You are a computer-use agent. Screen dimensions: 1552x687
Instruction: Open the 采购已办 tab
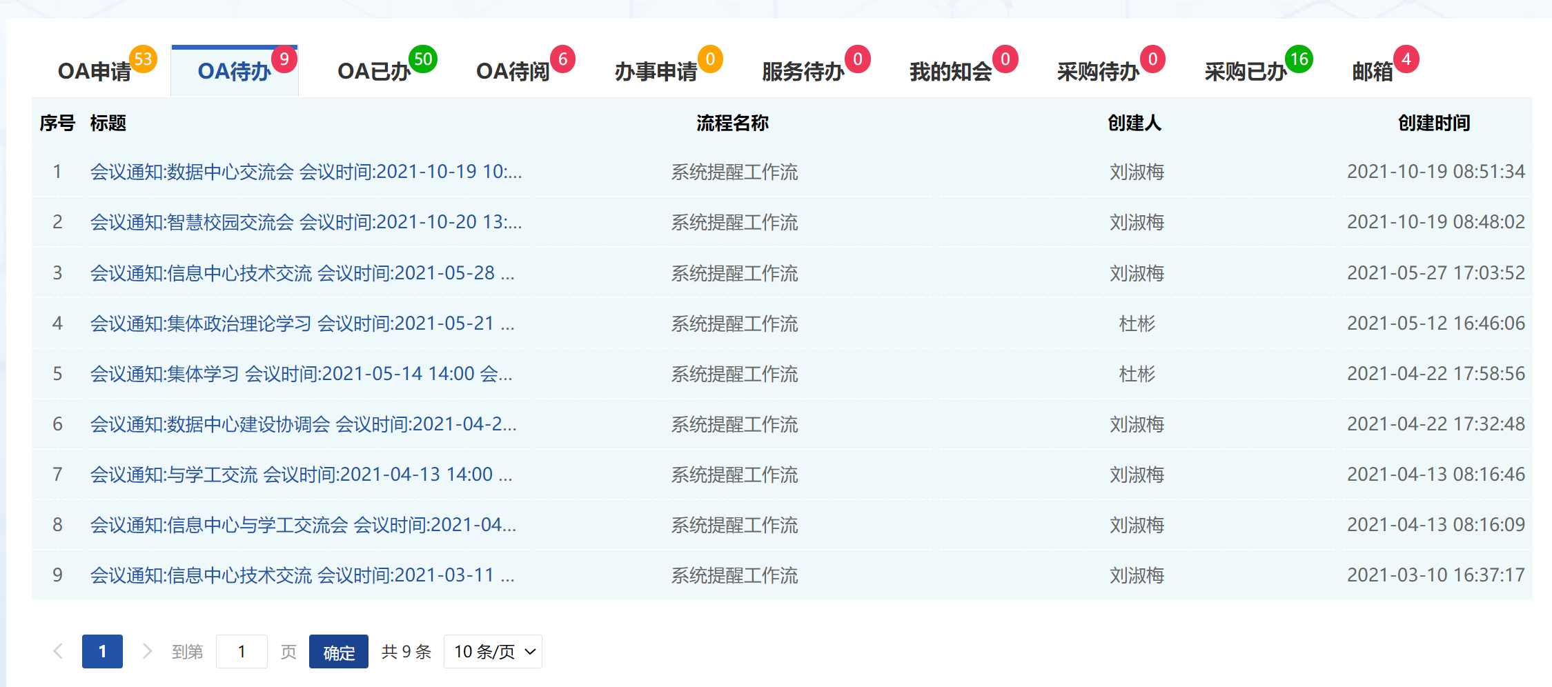pyautogui.click(x=1245, y=72)
